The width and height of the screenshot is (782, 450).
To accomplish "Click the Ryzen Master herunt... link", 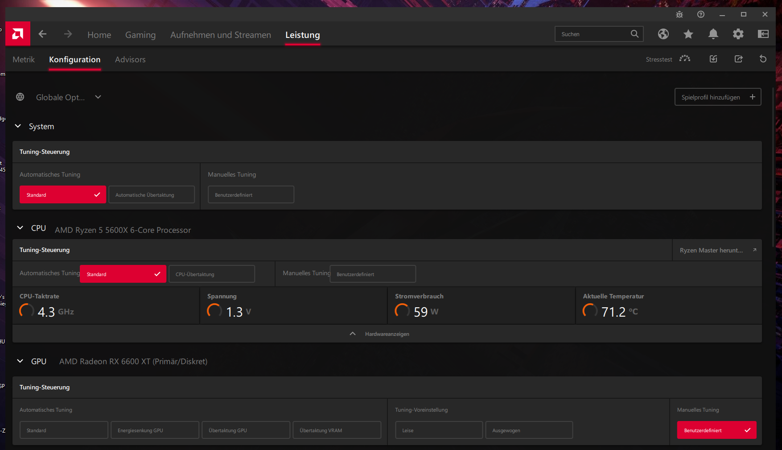I will click(x=717, y=250).
